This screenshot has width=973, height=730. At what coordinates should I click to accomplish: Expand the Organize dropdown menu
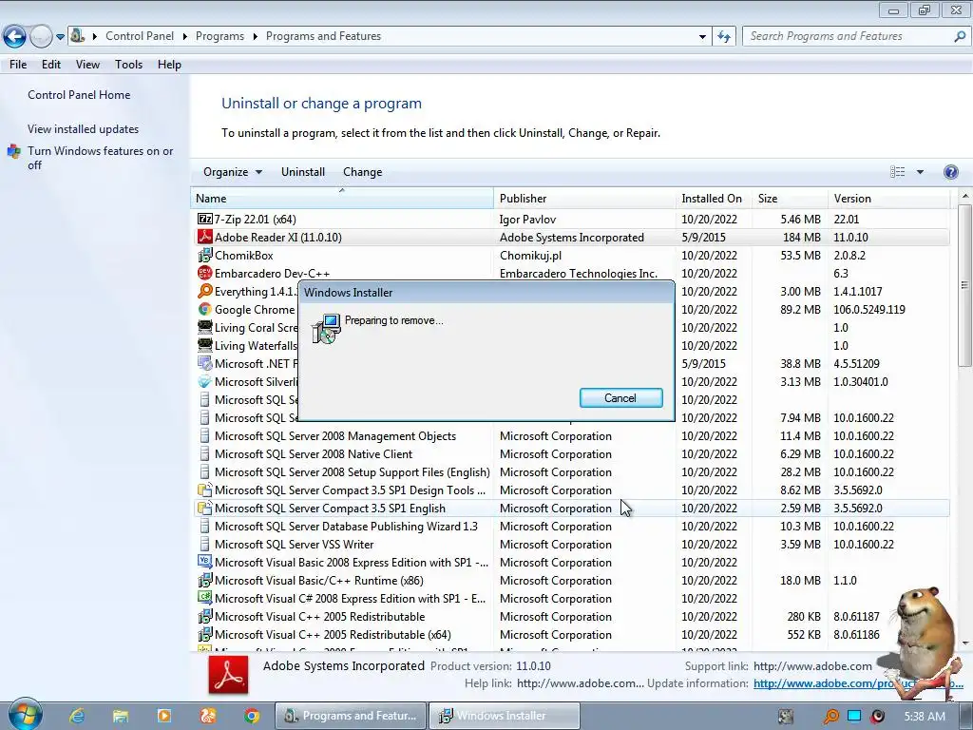[233, 172]
